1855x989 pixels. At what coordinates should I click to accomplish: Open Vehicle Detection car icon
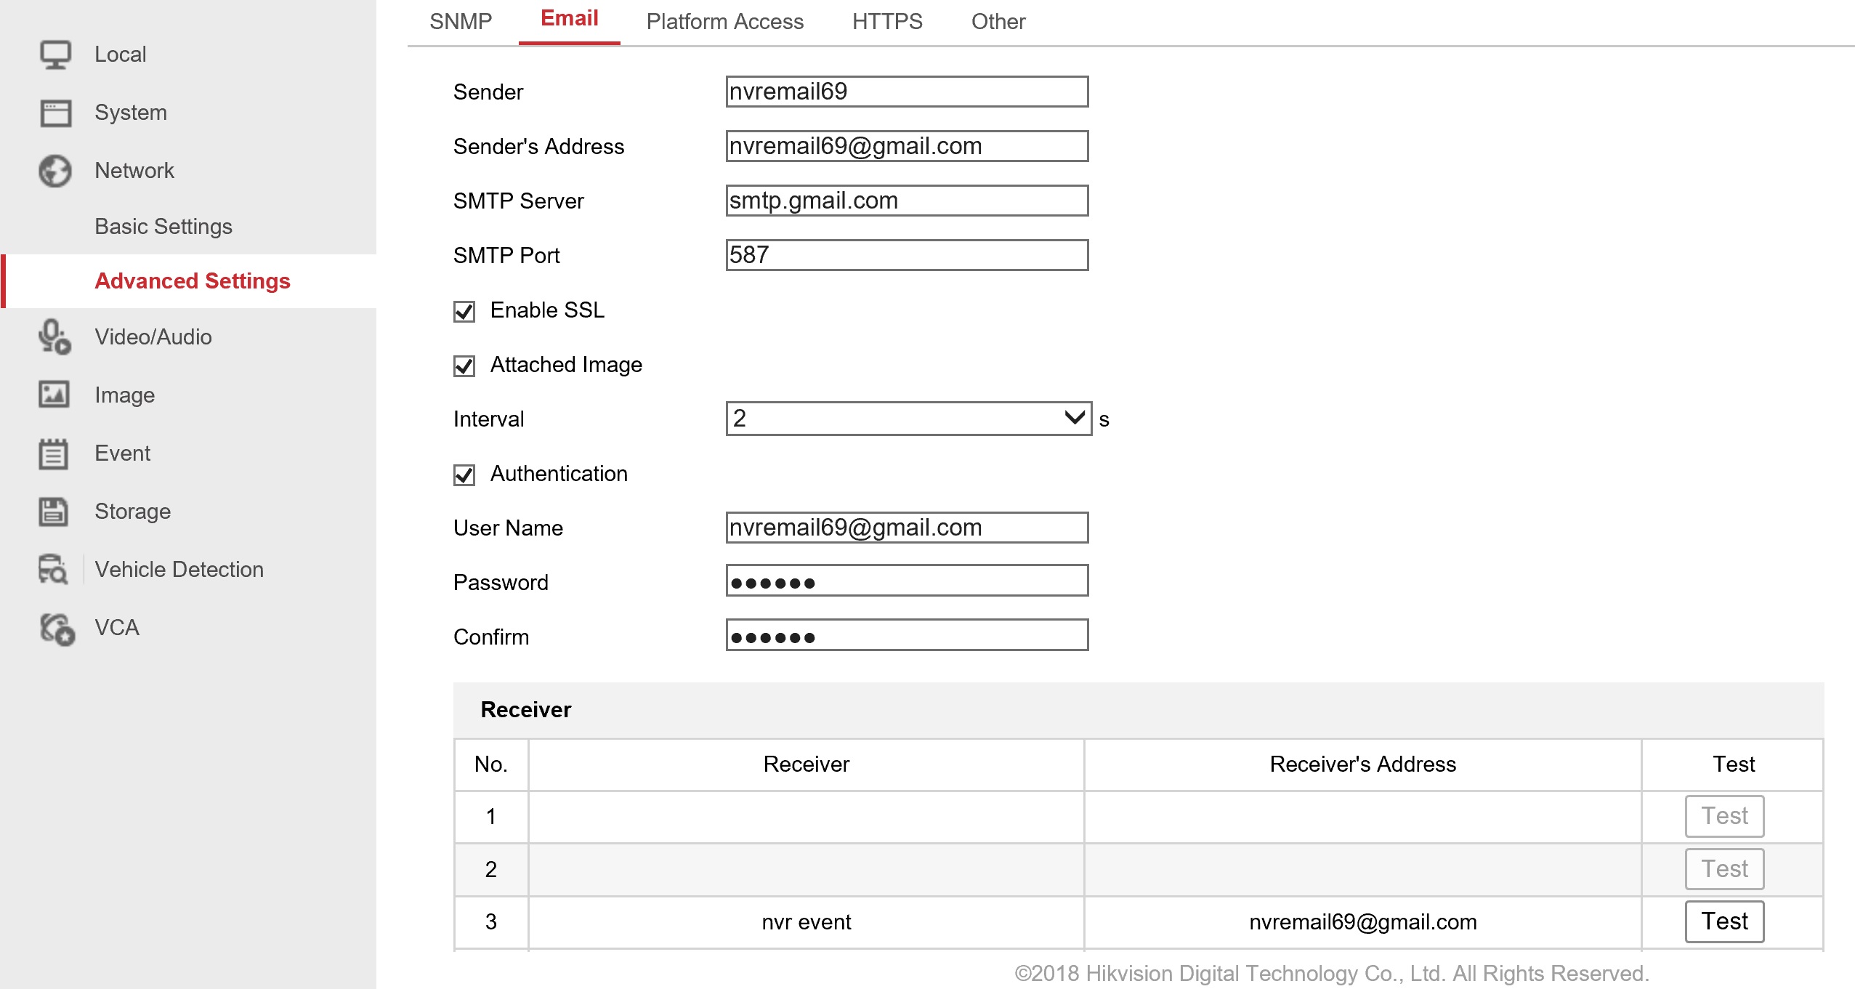coord(54,570)
